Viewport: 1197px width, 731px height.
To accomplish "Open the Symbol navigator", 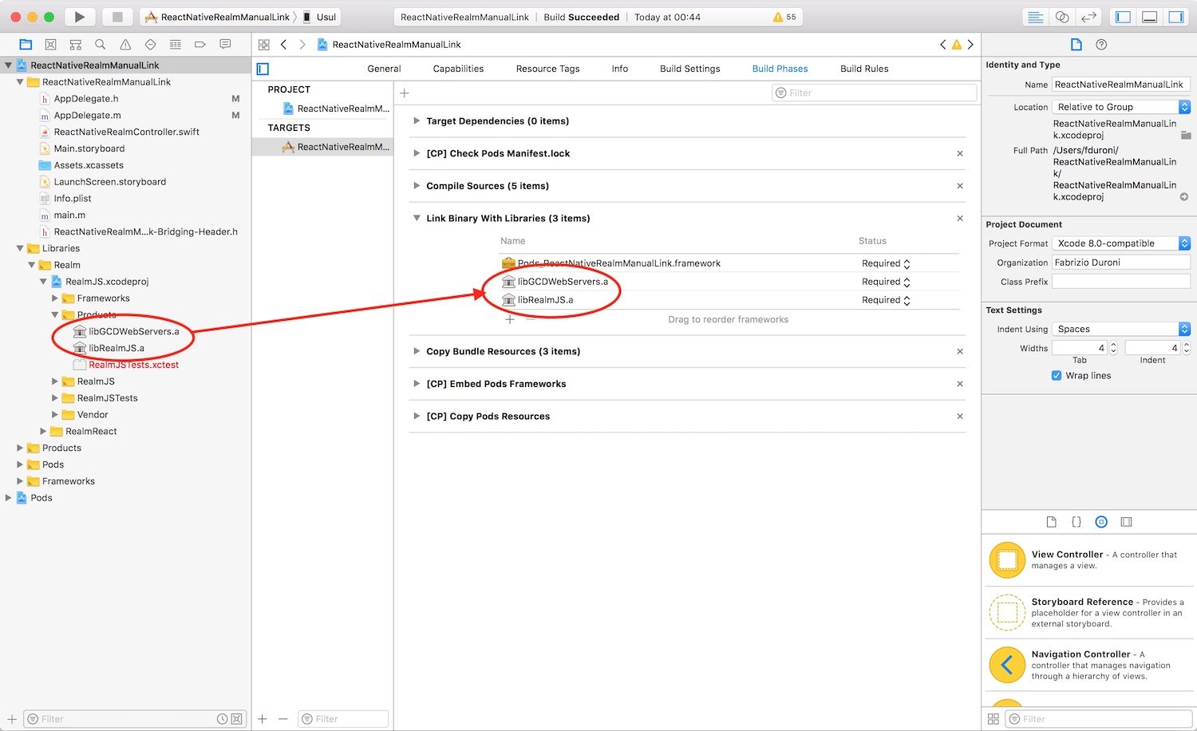I will pos(76,45).
